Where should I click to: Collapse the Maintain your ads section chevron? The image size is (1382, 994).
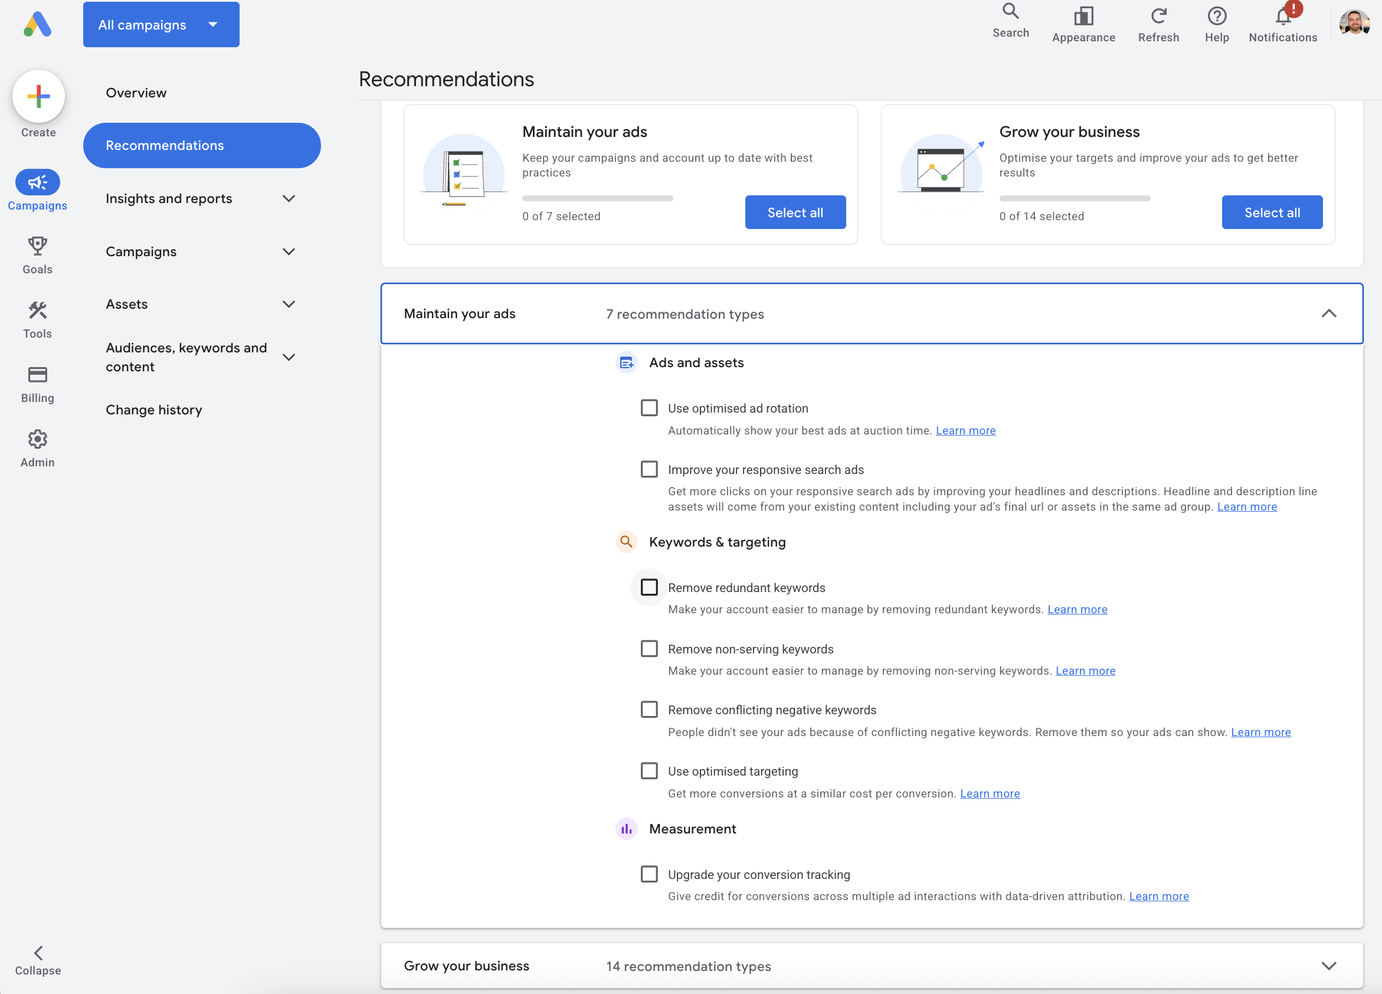(x=1328, y=313)
